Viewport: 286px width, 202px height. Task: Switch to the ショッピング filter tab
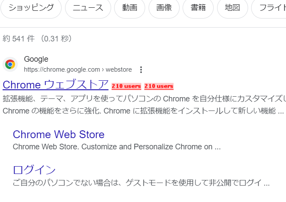tap(31, 8)
